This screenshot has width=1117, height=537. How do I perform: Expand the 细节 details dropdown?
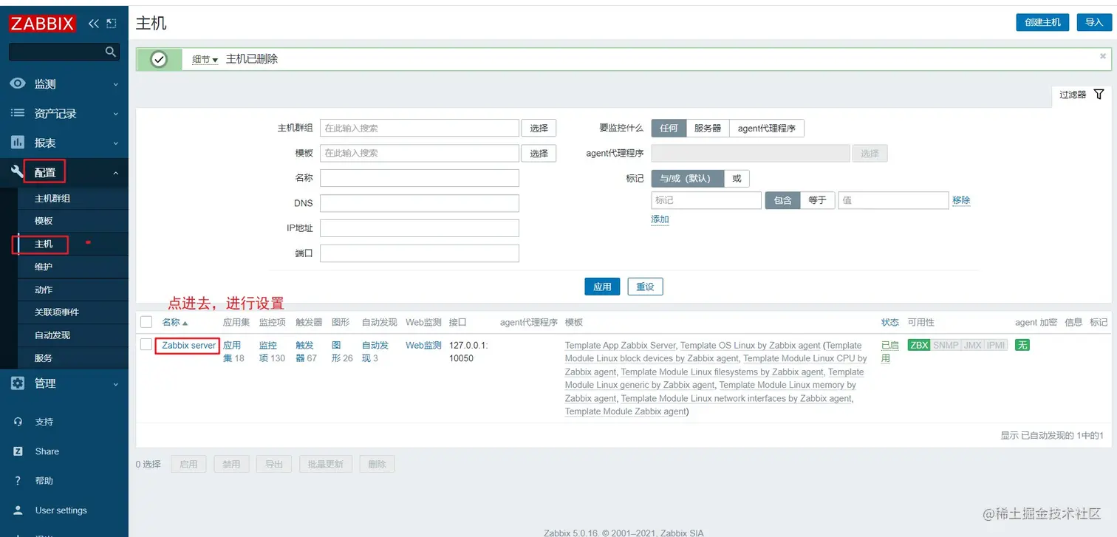205,60
